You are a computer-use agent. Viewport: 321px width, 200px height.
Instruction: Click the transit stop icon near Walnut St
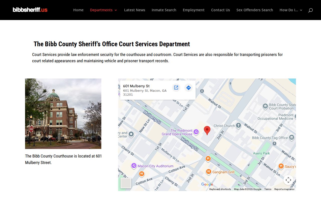(x=202, y=91)
